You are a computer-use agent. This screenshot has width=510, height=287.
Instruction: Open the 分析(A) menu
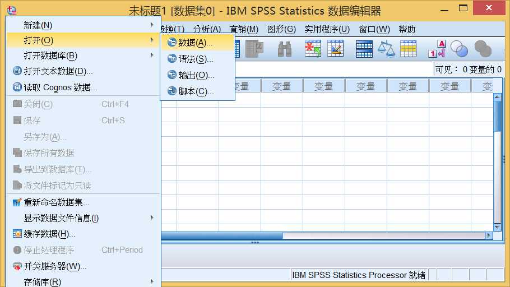pyautogui.click(x=207, y=29)
